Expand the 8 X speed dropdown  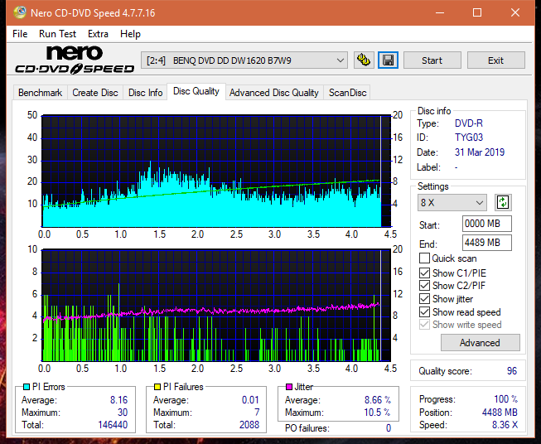[452, 203]
